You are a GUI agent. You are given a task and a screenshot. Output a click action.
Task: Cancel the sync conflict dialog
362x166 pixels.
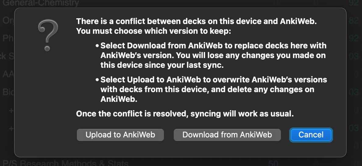point(311,135)
